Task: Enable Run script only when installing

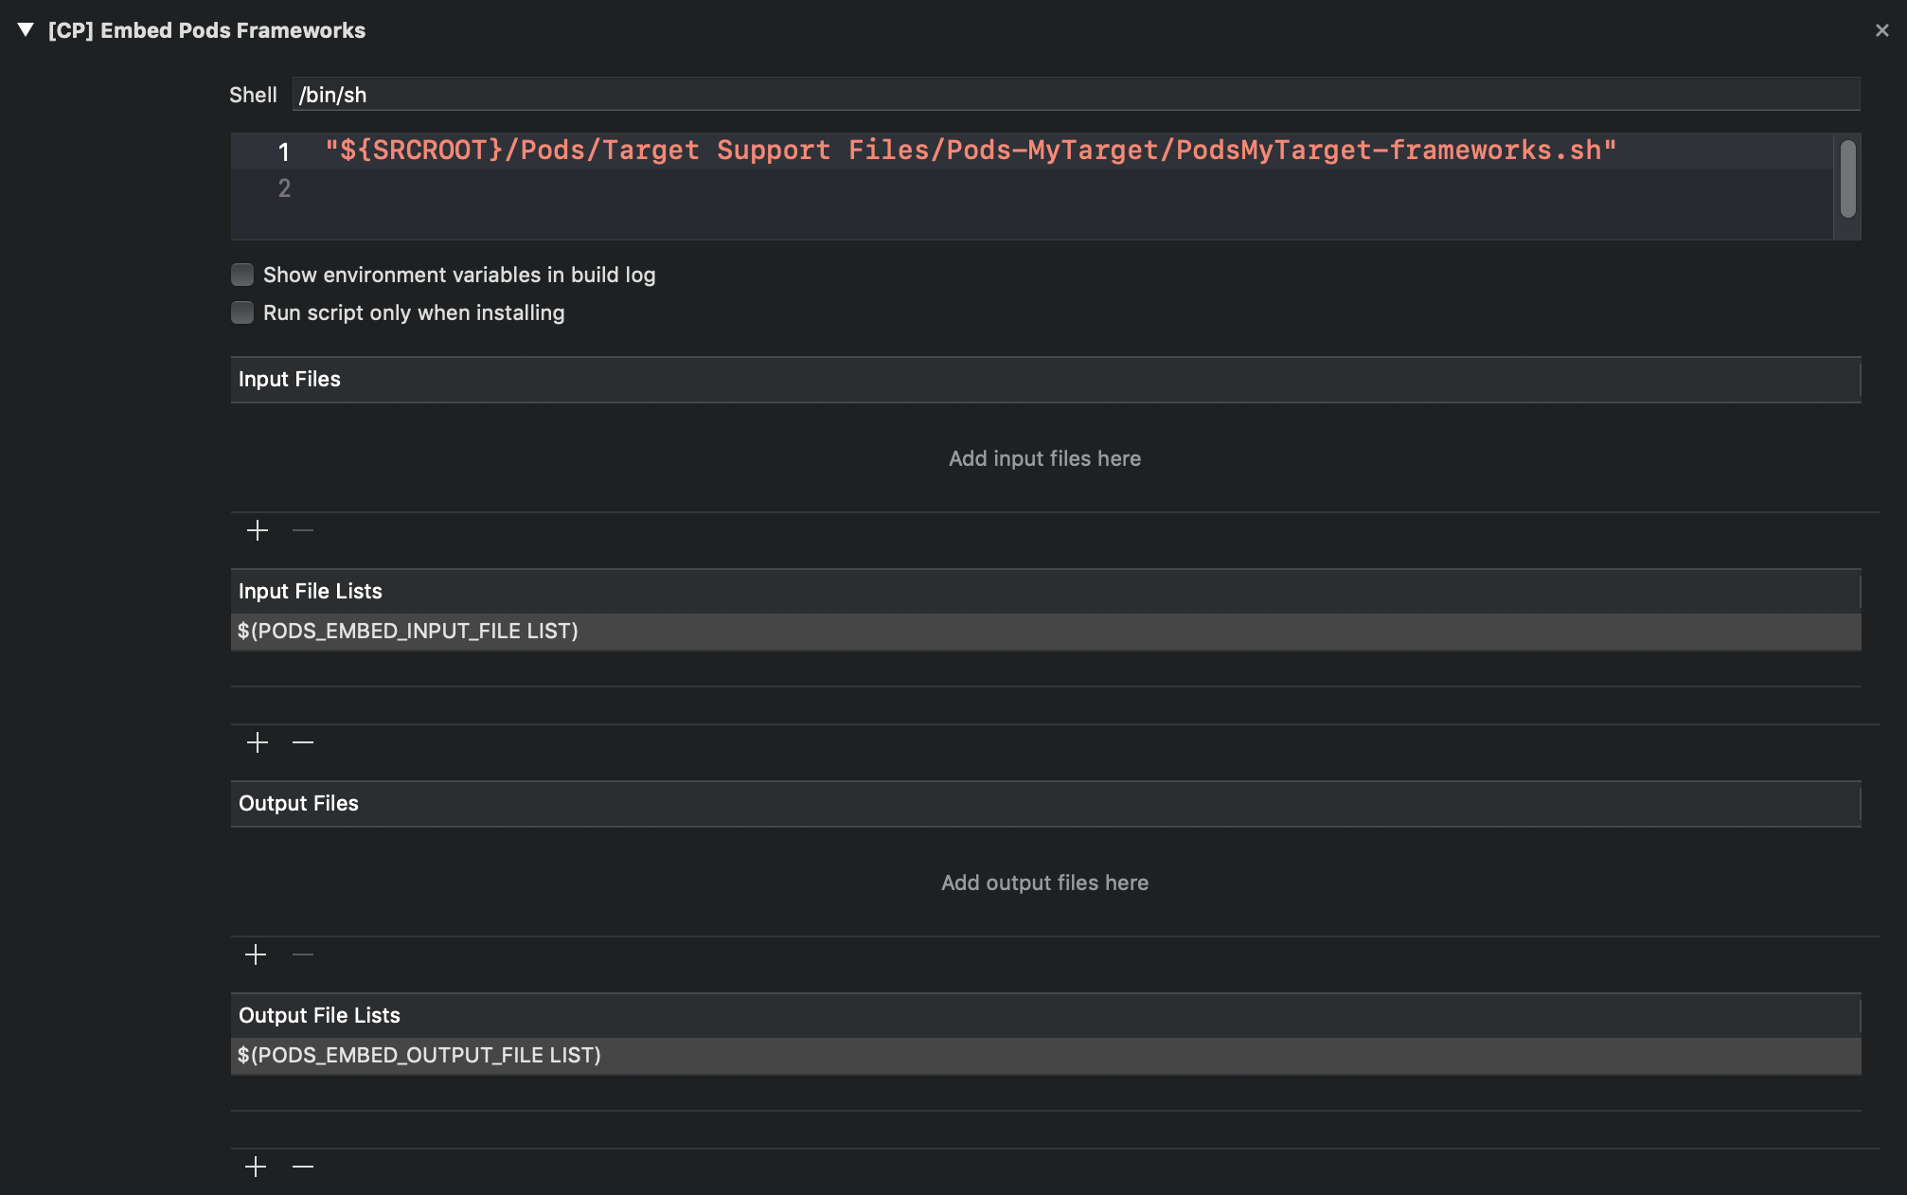Action: 242,312
